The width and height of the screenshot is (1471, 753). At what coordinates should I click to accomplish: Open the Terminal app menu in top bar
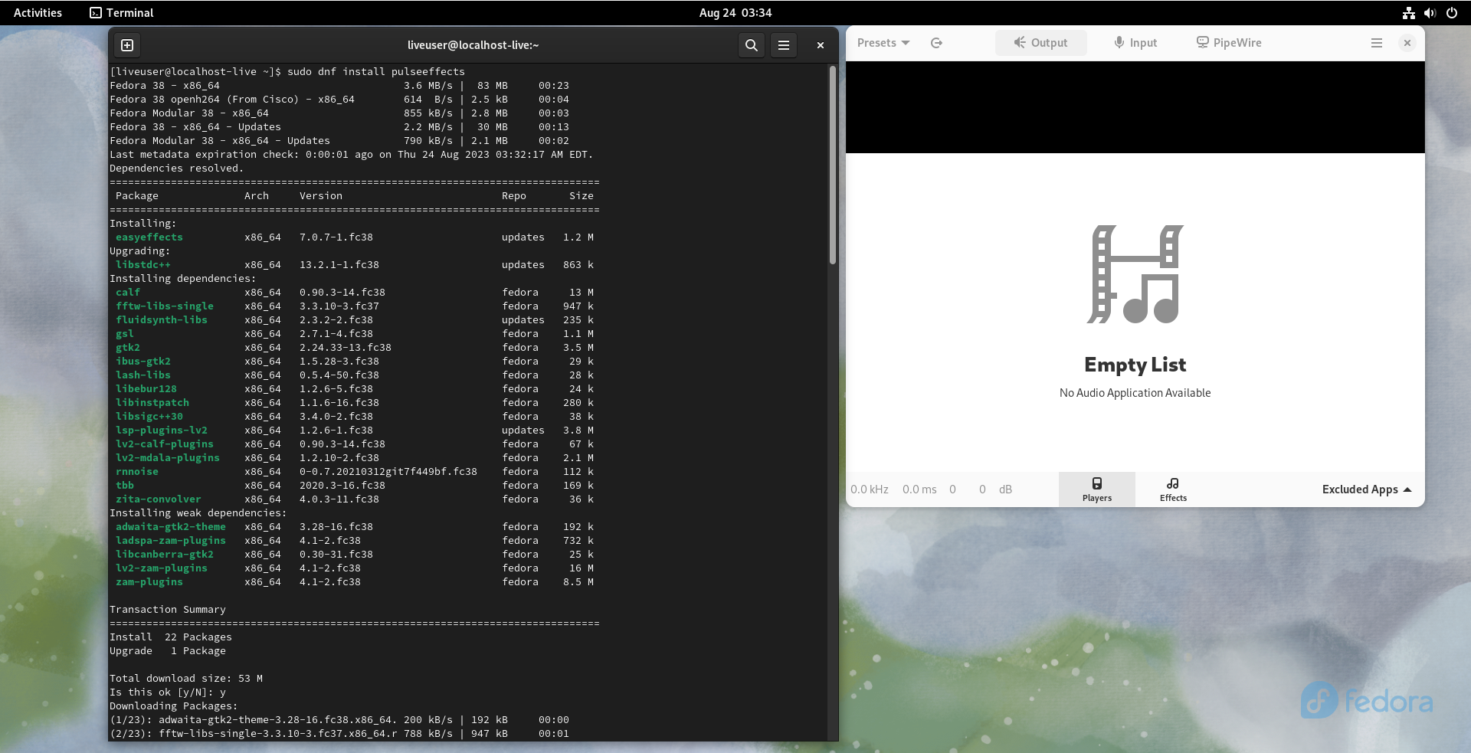pos(121,12)
